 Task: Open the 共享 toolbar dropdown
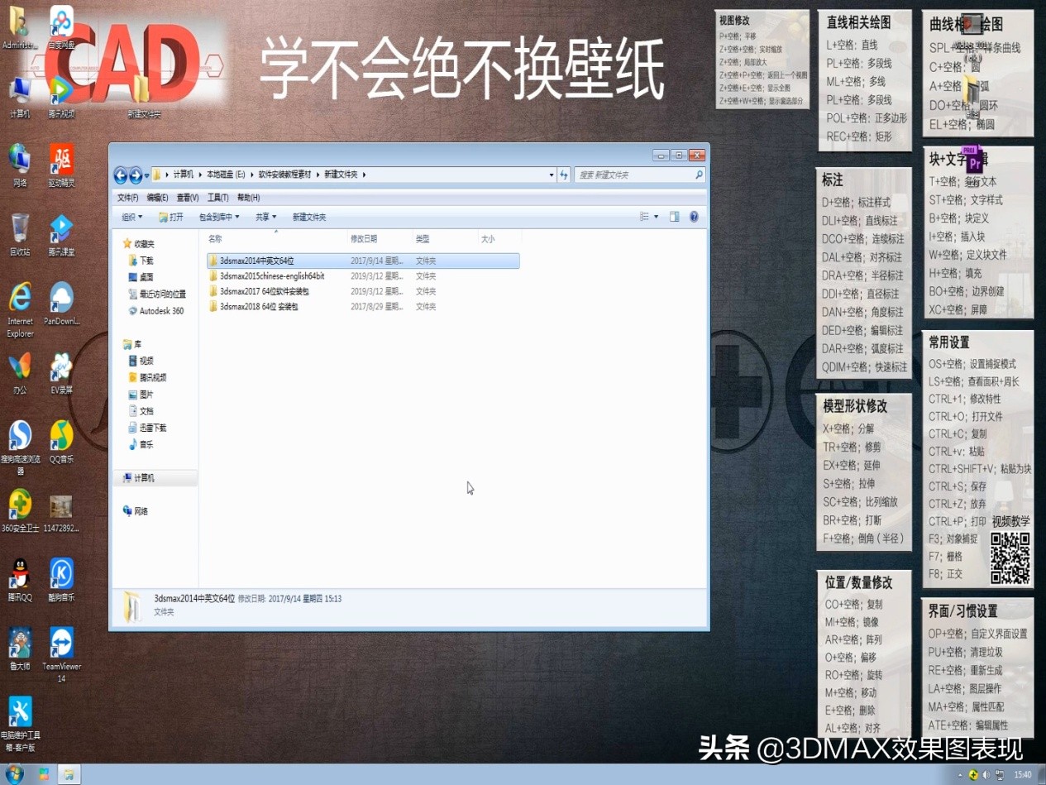tap(265, 217)
